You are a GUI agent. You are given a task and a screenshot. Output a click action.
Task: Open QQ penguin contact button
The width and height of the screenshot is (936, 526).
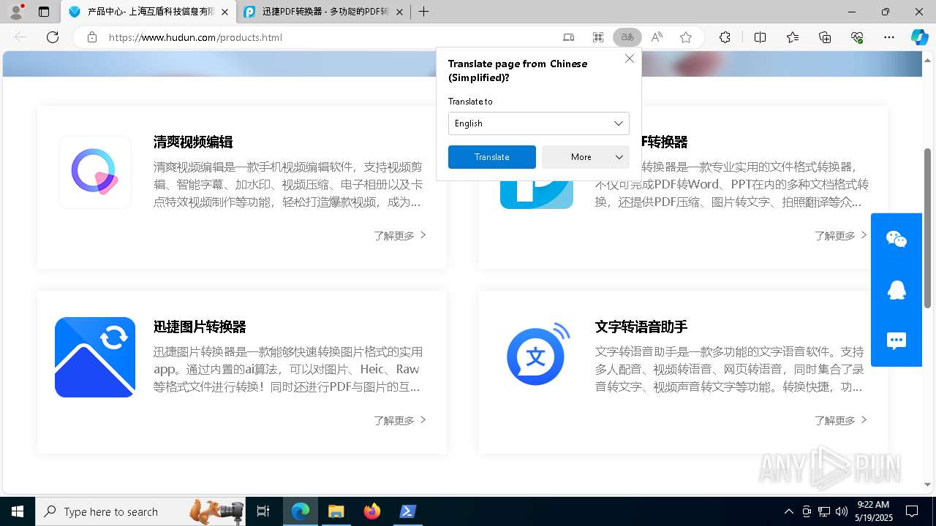[x=897, y=290]
